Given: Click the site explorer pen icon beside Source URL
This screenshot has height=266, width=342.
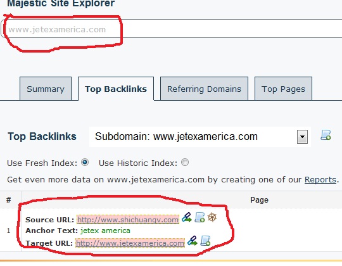Looking at the screenshot, I should (x=187, y=217).
